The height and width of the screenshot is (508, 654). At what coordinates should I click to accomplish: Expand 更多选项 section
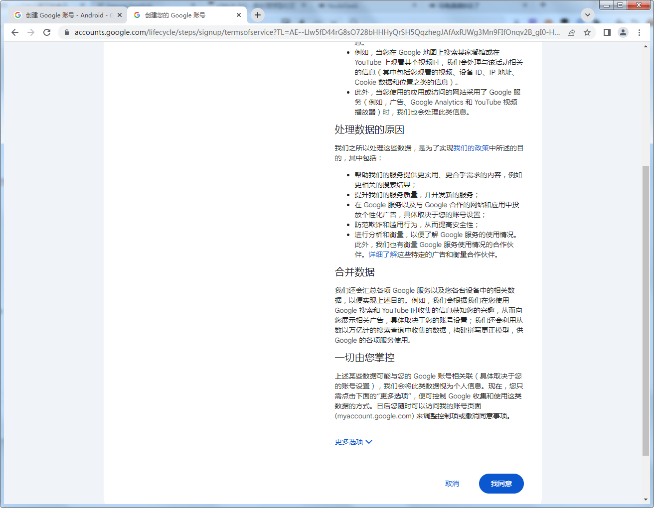click(353, 442)
